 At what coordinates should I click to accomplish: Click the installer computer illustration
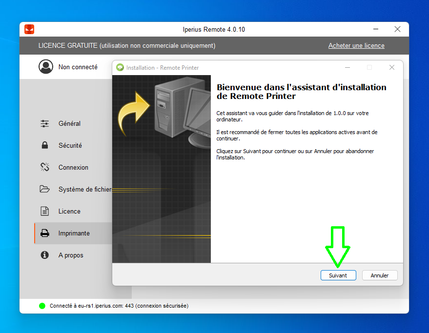click(x=162, y=169)
